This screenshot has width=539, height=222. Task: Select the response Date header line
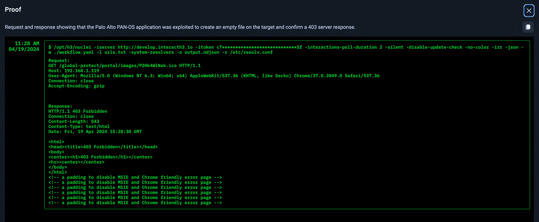(94, 132)
